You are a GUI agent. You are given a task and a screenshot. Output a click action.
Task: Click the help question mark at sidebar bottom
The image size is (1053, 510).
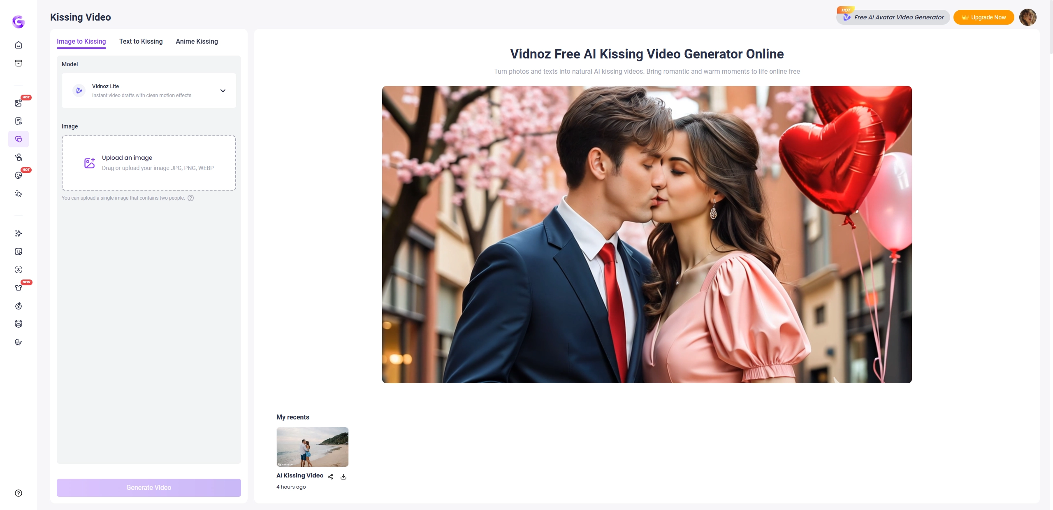pyautogui.click(x=19, y=493)
